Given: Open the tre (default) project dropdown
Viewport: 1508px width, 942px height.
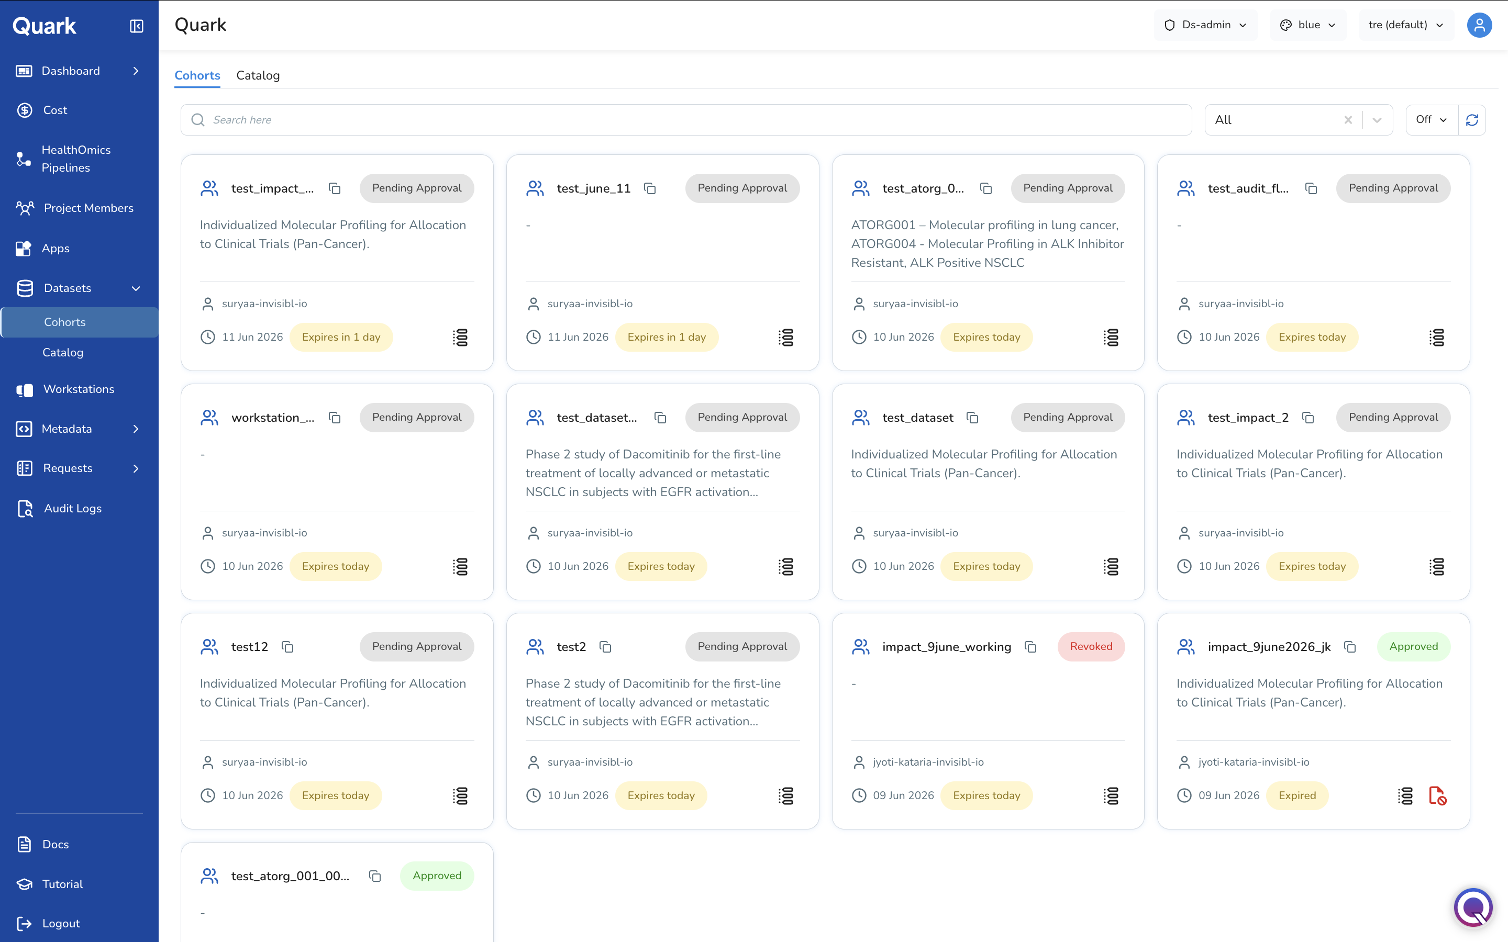Looking at the screenshot, I should point(1406,25).
